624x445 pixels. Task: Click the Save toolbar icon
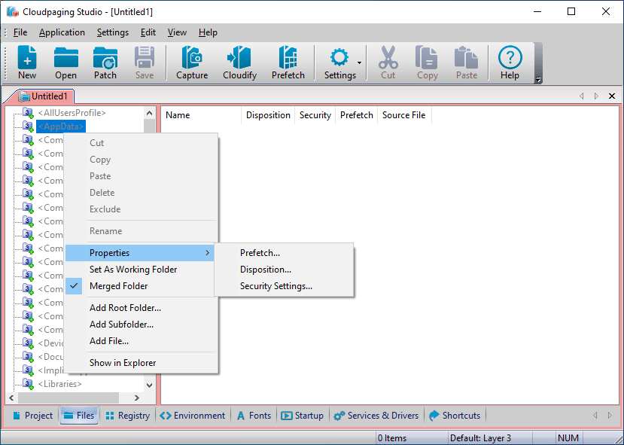[x=144, y=63]
